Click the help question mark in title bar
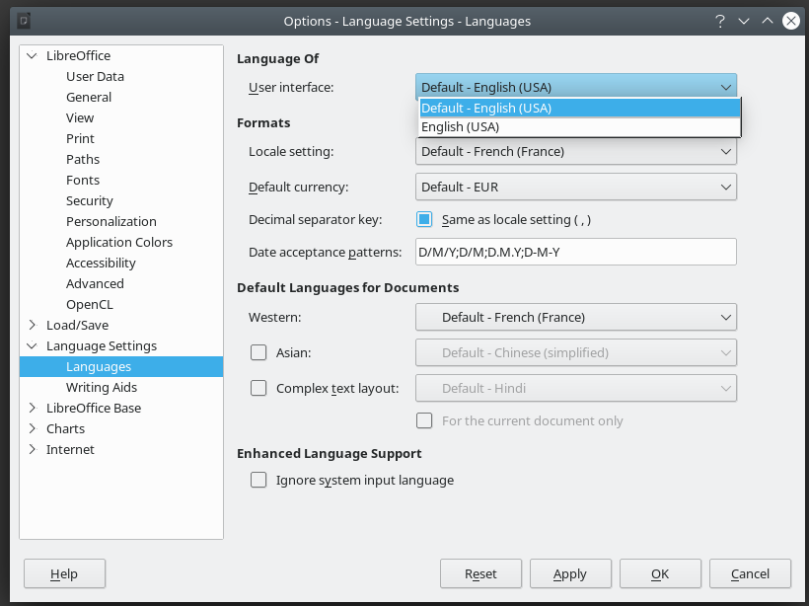This screenshot has width=809, height=606. click(720, 21)
